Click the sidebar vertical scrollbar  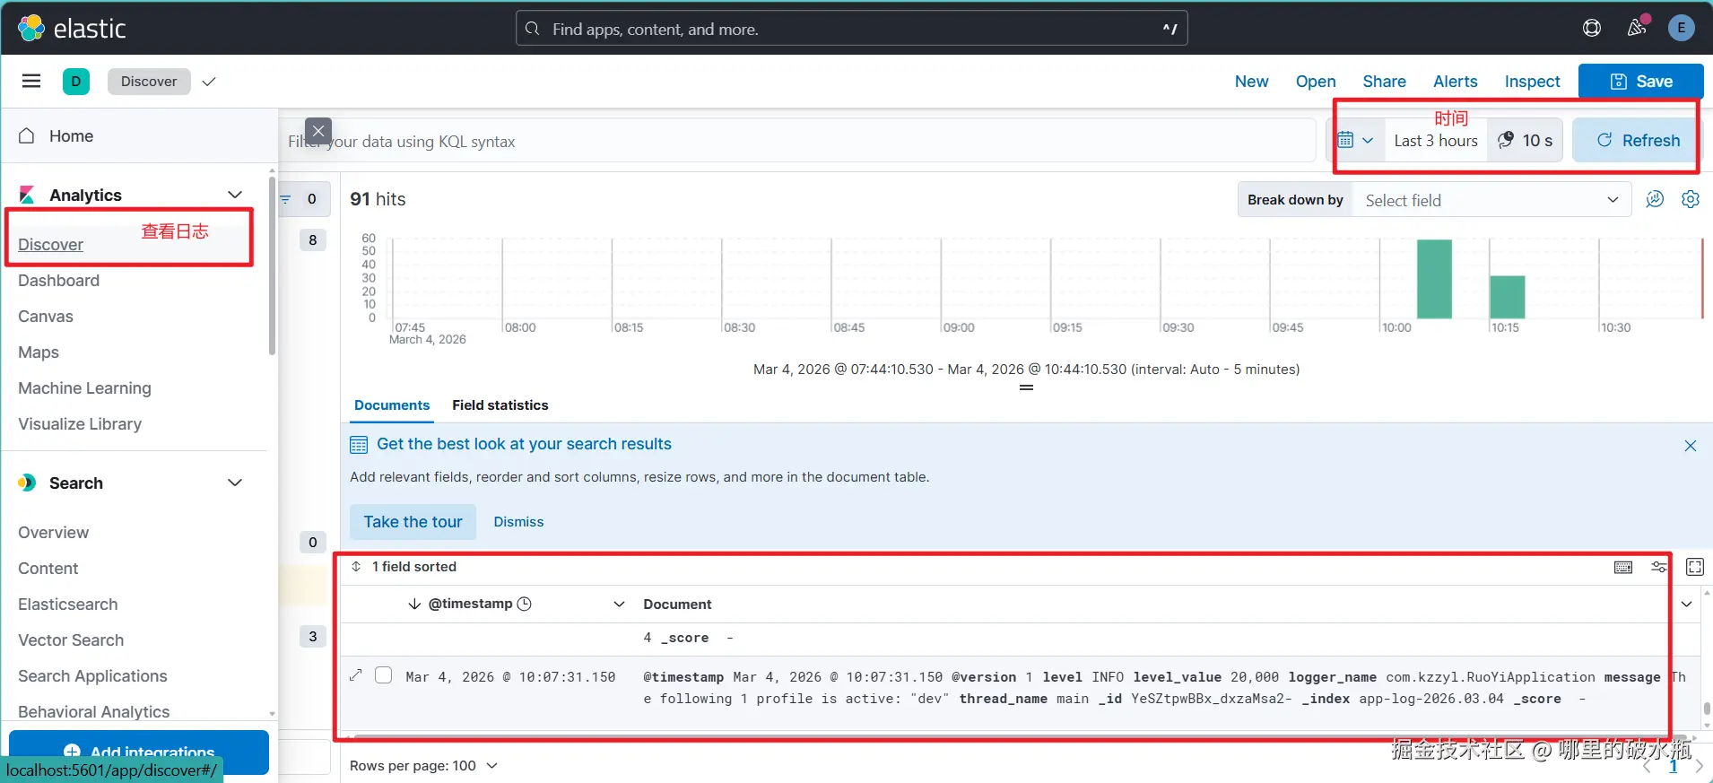(x=272, y=265)
